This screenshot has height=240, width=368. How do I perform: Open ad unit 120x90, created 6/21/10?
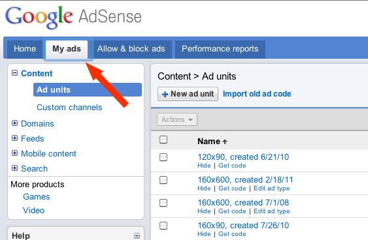pyautogui.click(x=243, y=157)
